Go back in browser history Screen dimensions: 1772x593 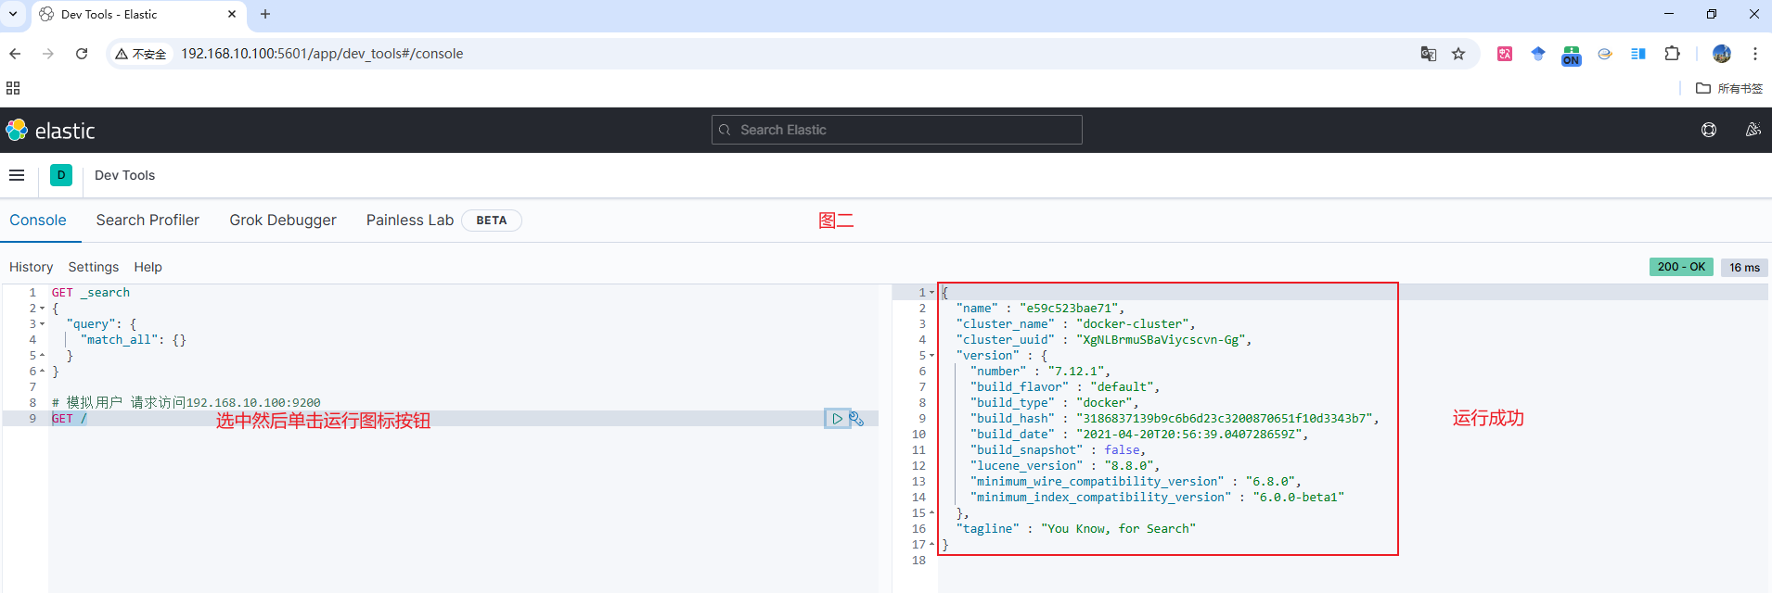tap(15, 54)
